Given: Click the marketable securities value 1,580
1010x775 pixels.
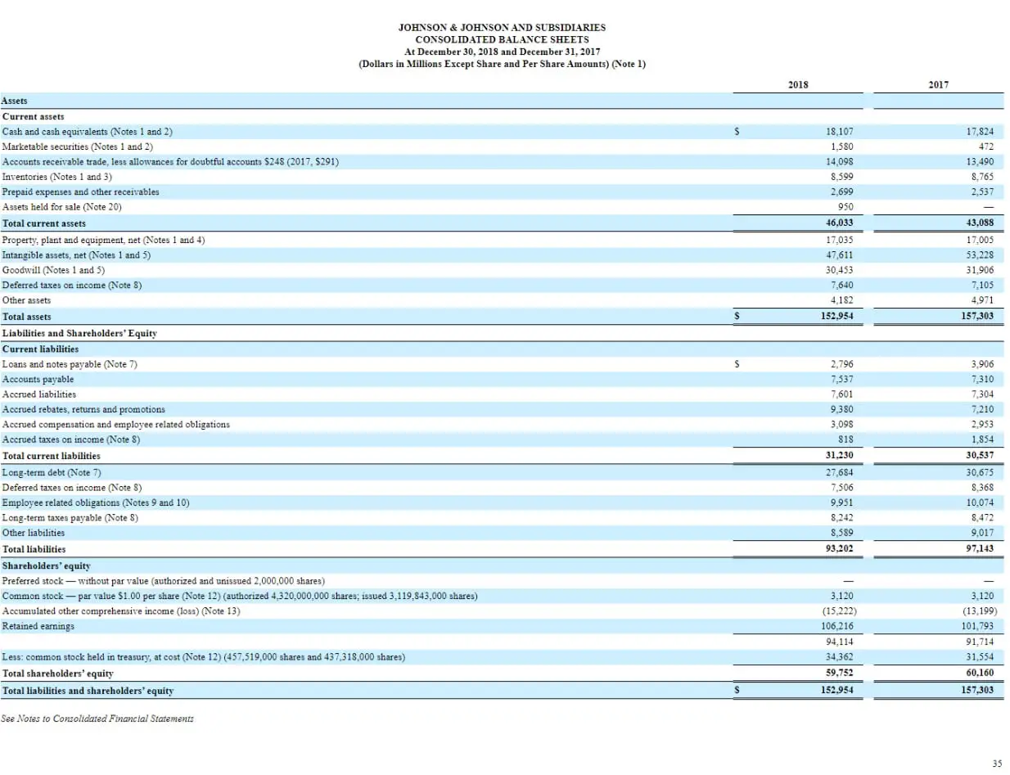Looking at the screenshot, I should click(842, 146).
